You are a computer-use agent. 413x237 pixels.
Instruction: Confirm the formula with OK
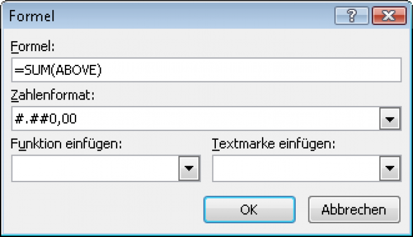[249, 210]
